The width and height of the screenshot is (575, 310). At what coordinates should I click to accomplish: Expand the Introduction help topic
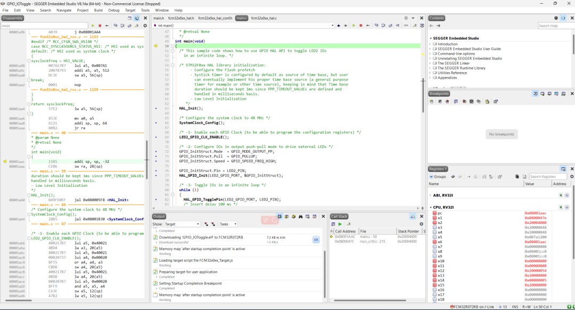pos(431,44)
